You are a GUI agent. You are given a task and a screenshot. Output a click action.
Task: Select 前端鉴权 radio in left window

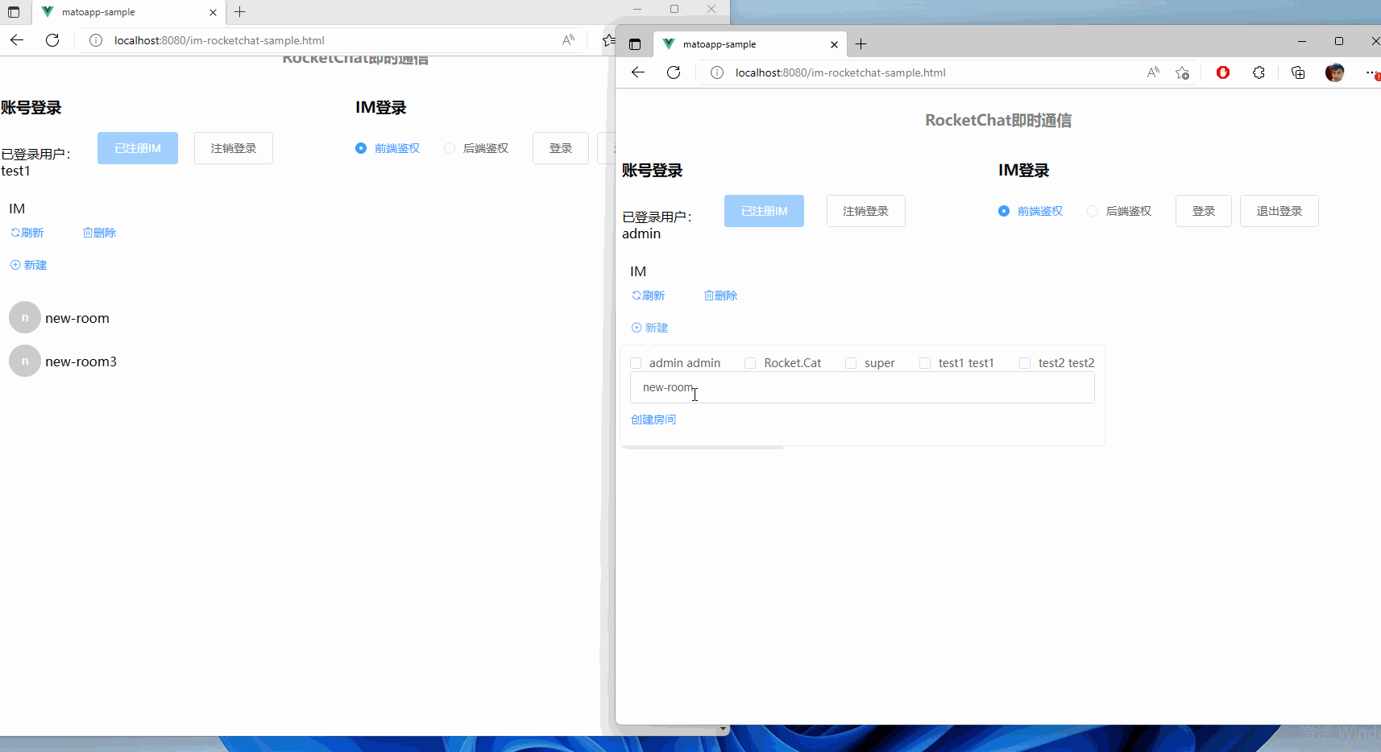tap(361, 148)
